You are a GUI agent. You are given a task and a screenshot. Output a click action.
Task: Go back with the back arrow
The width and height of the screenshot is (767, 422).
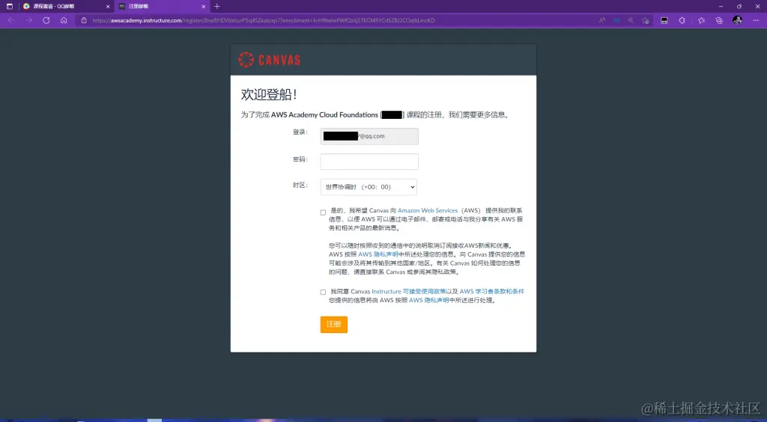tap(11, 20)
